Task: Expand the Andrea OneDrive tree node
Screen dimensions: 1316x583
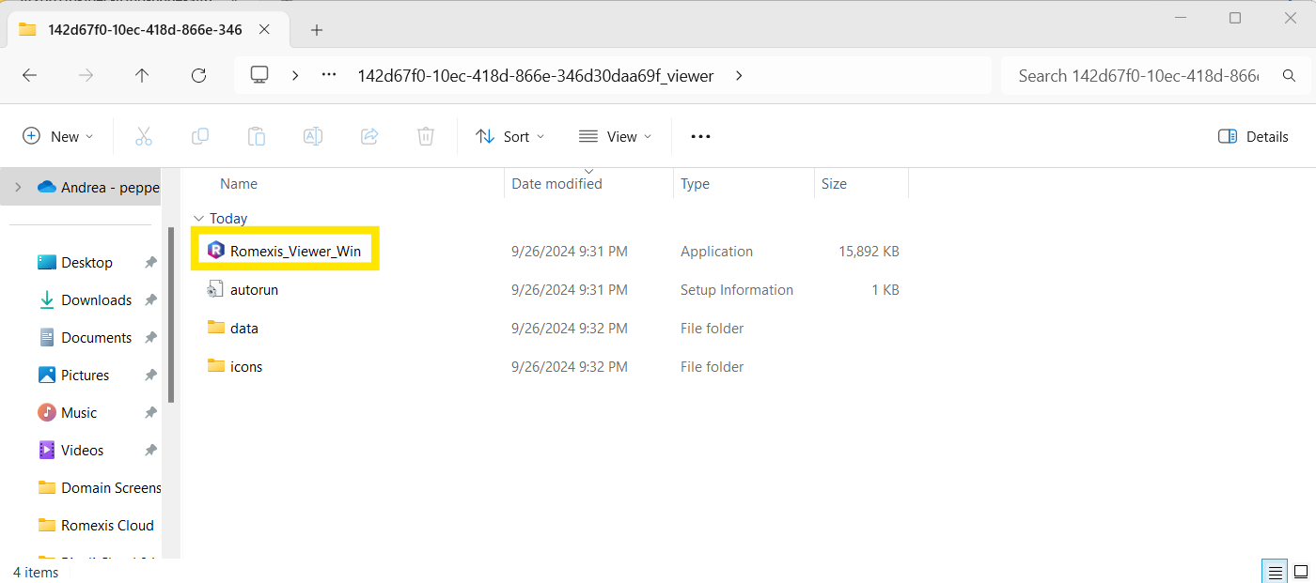Action: pos(18,187)
